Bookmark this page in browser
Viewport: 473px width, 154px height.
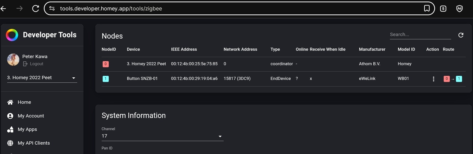point(427,8)
